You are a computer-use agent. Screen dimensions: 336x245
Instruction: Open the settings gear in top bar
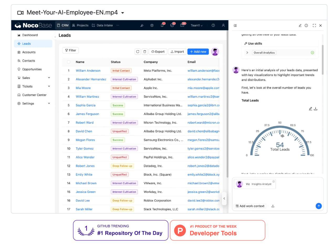(x=152, y=25)
